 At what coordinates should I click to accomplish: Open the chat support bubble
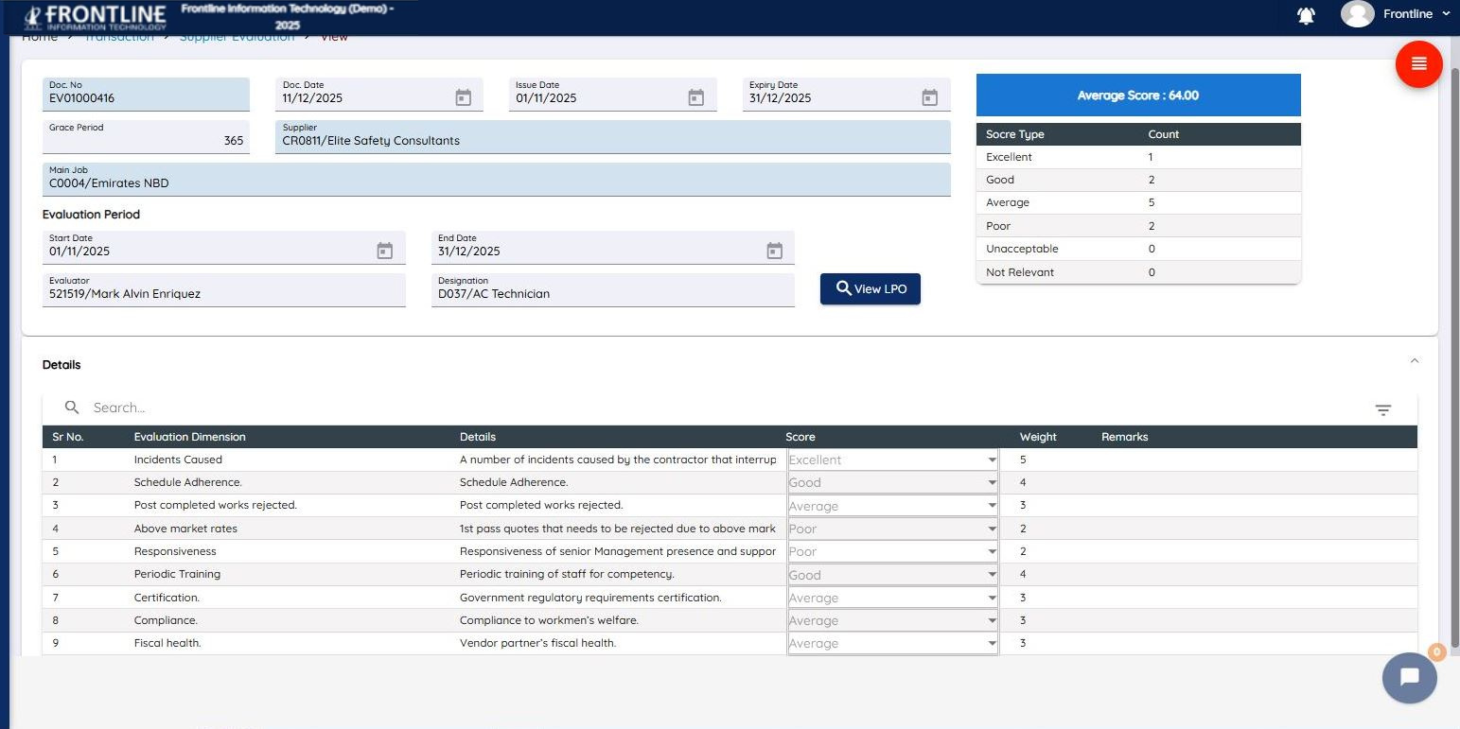click(1409, 678)
